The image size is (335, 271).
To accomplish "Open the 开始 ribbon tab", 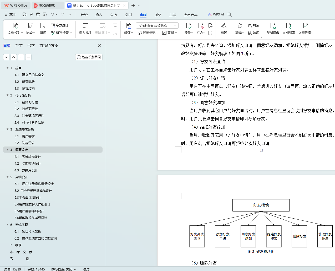I will [x=84, y=15].
